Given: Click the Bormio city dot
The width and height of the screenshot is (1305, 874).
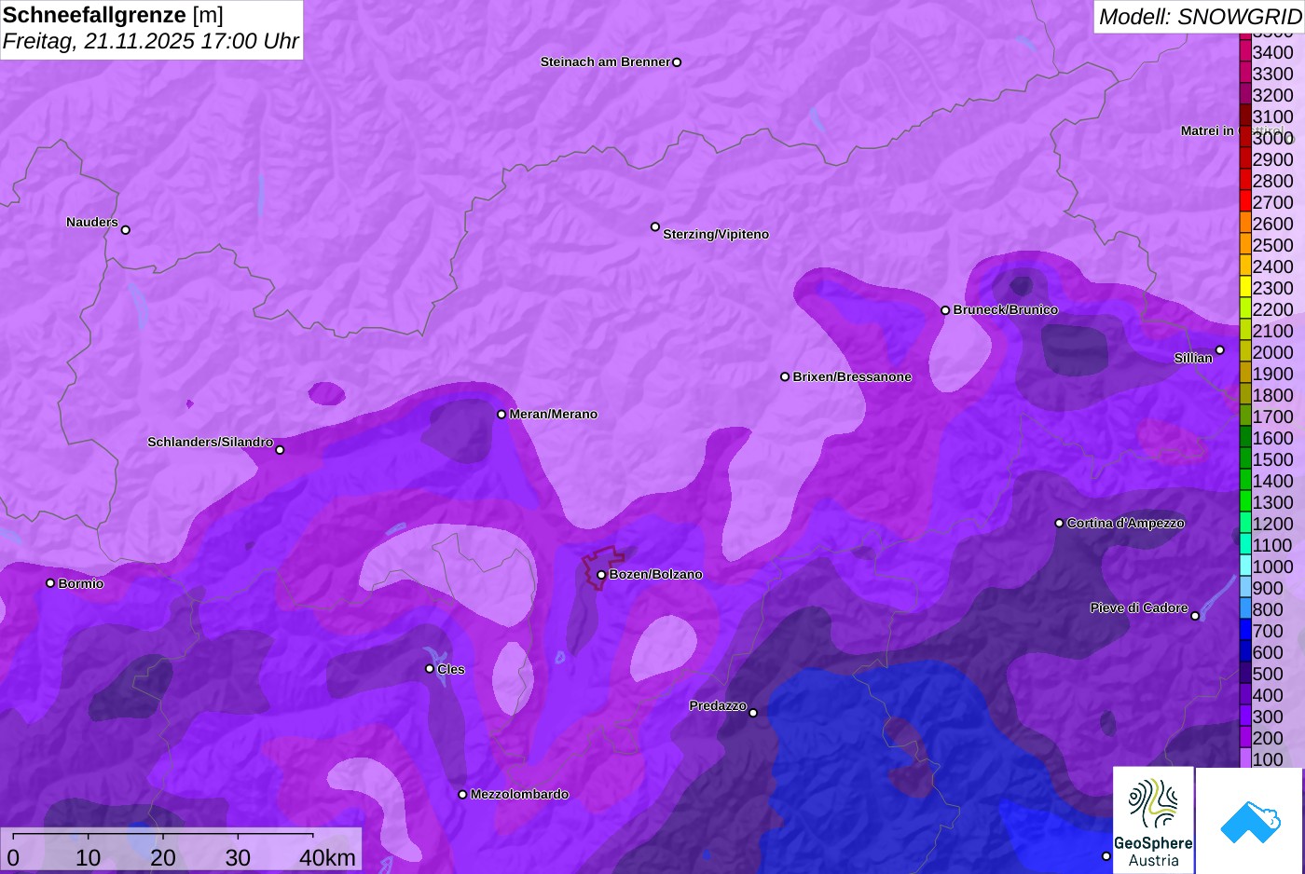Looking at the screenshot, I should [50, 583].
